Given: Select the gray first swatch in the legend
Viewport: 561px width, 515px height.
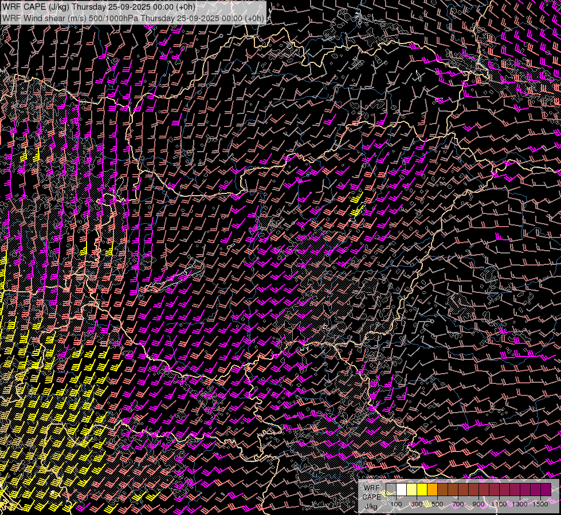Looking at the screenshot, I should [391, 489].
